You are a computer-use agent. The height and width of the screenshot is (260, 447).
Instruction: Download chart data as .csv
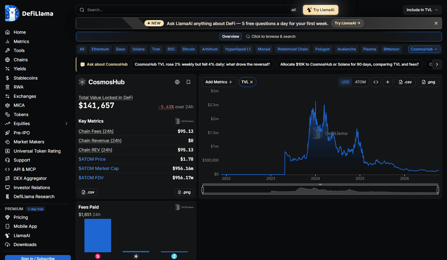405,82
